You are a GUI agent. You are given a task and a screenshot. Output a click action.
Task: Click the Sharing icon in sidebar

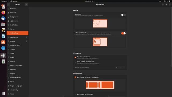click(9, 49)
